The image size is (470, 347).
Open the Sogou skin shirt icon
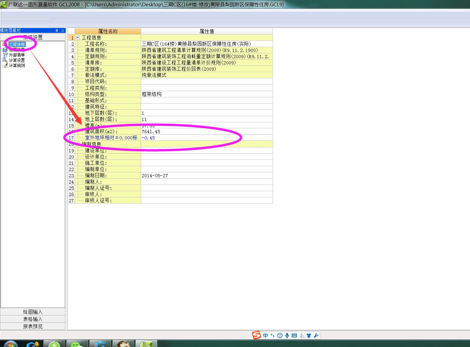pos(309,335)
